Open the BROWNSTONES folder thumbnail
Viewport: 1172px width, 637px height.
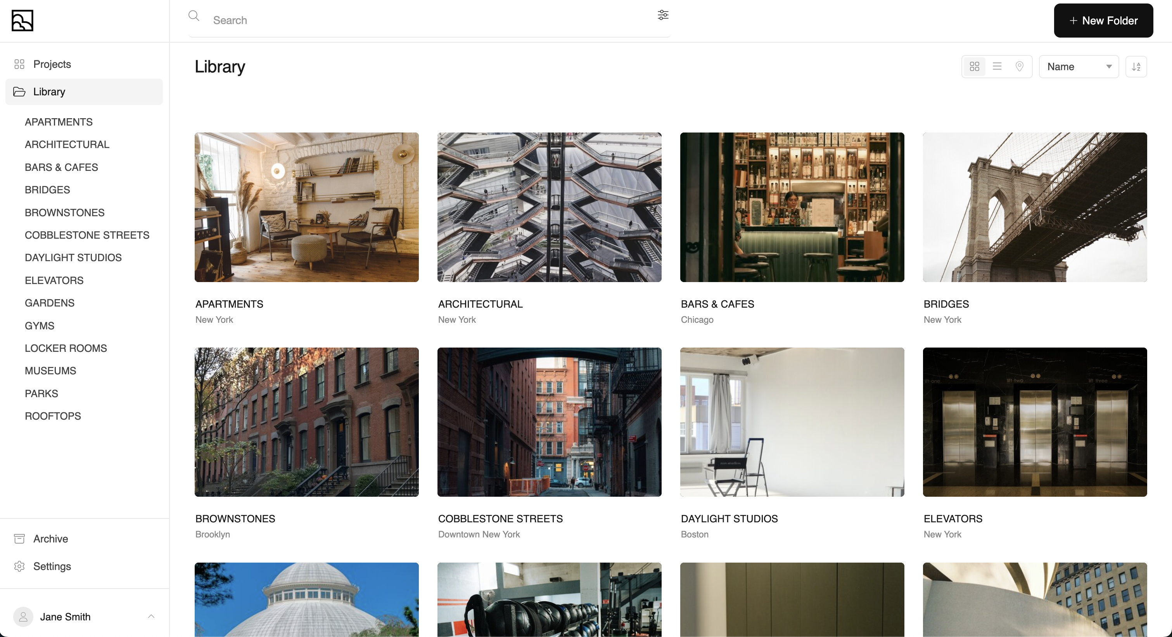(x=307, y=422)
